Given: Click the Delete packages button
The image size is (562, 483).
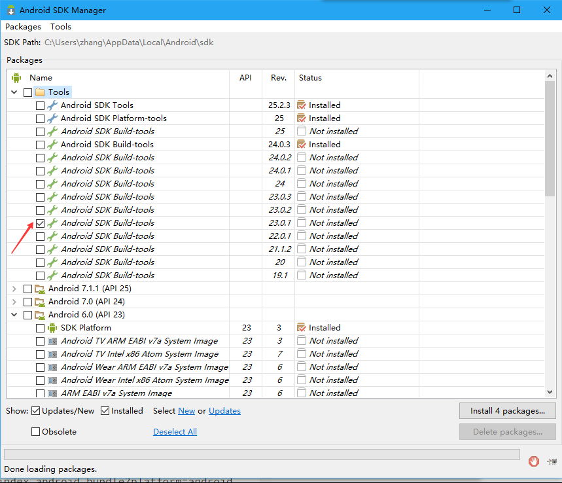Looking at the screenshot, I should [x=508, y=432].
